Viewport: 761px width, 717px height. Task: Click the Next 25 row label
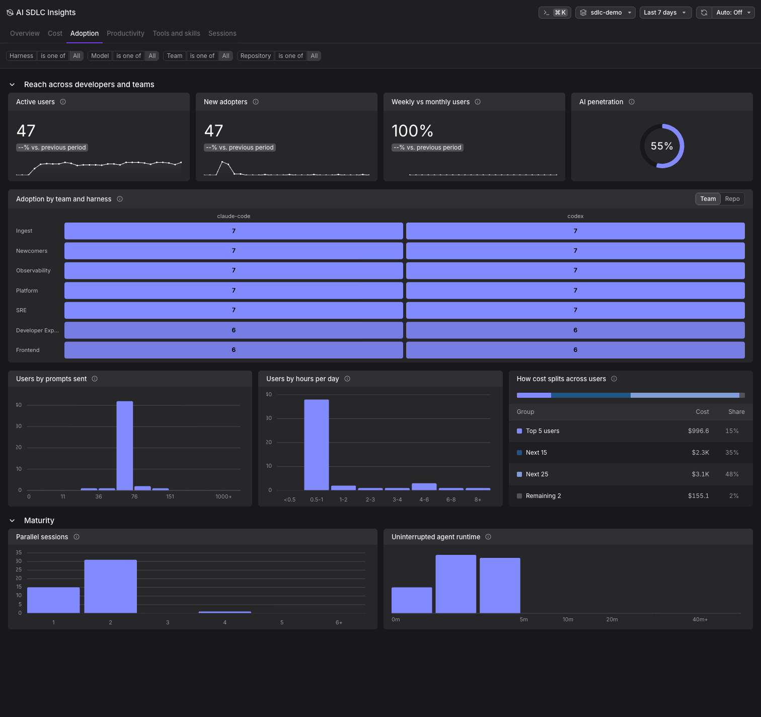[537, 474]
